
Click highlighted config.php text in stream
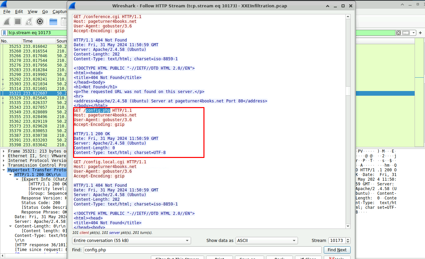click(98, 110)
